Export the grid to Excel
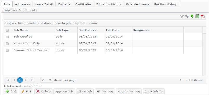The width and height of the screenshot is (209, 95). click(x=197, y=16)
